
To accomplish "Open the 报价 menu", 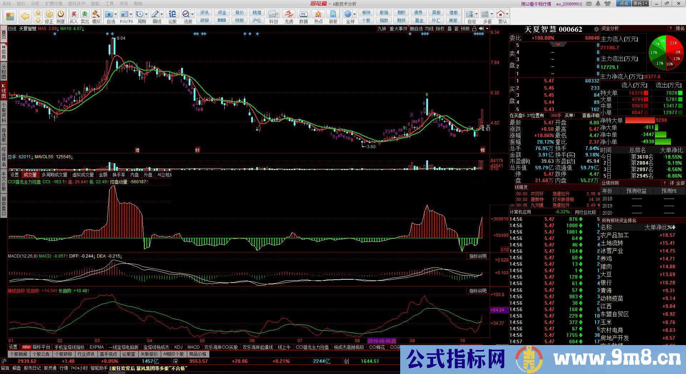I will 21,4.
